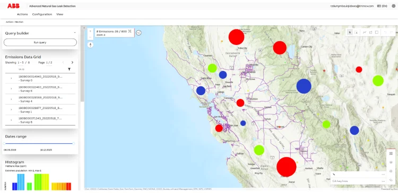Open the Actions menu

[22, 14]
